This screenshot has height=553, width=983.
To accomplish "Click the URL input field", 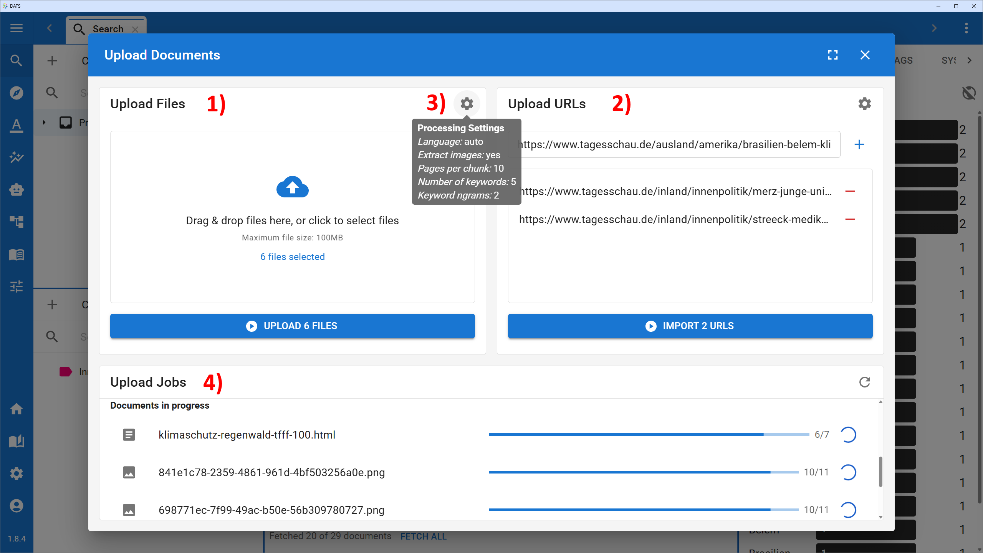I will 674,144.
